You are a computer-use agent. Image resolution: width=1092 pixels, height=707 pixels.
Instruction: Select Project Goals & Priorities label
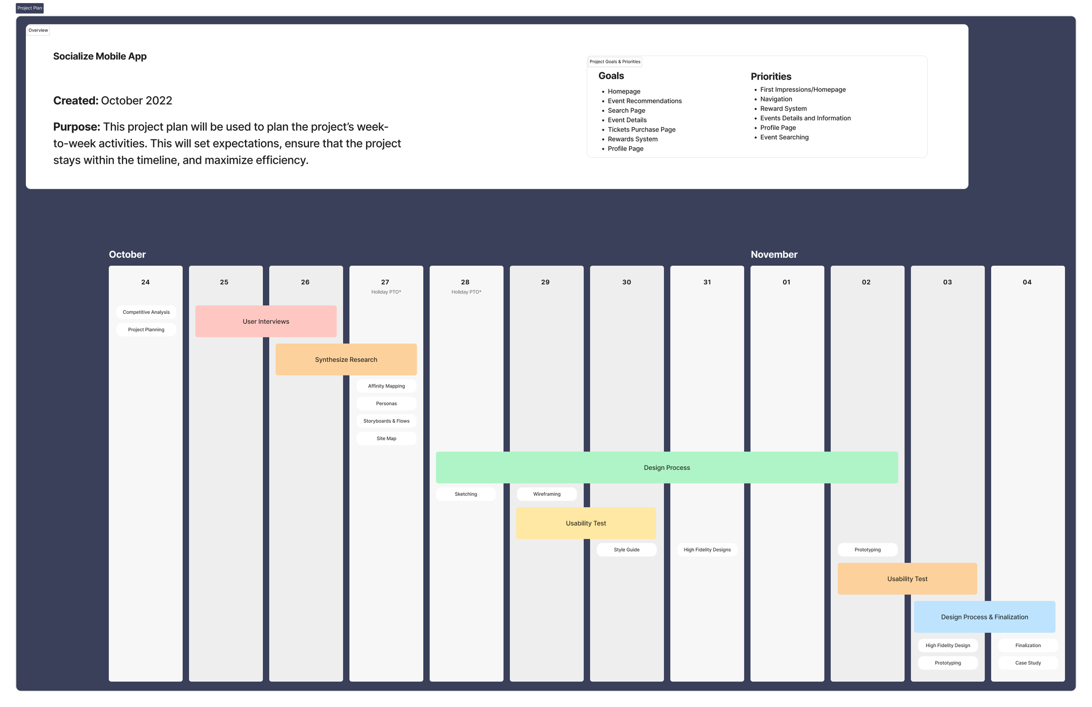click(615, 62)
